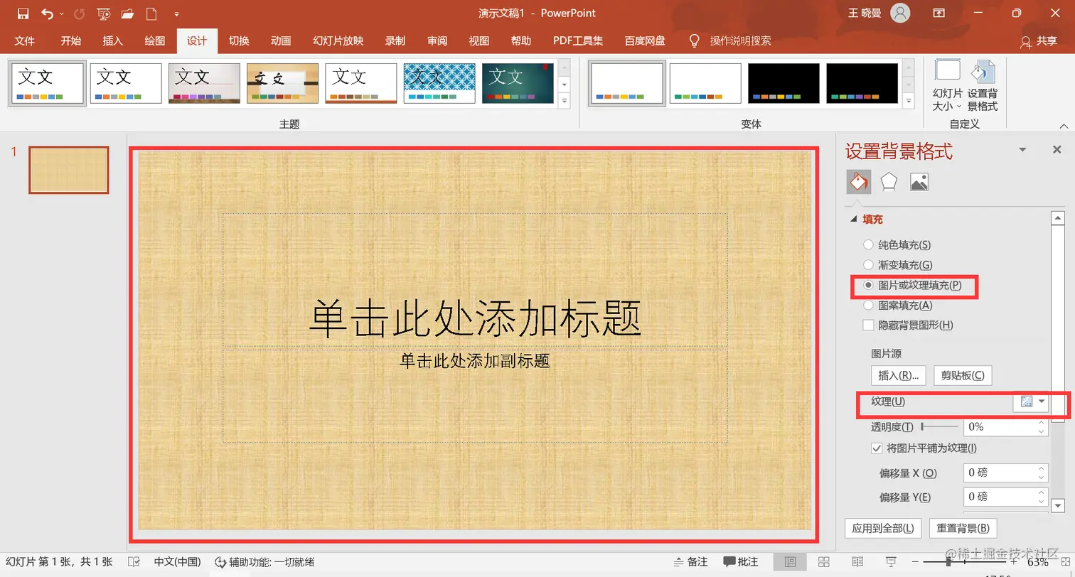Open the Texture (纹理) dropdown
Viewport: 1075px width, 577px height.
pyautogui.click(x=1030, y=401)
